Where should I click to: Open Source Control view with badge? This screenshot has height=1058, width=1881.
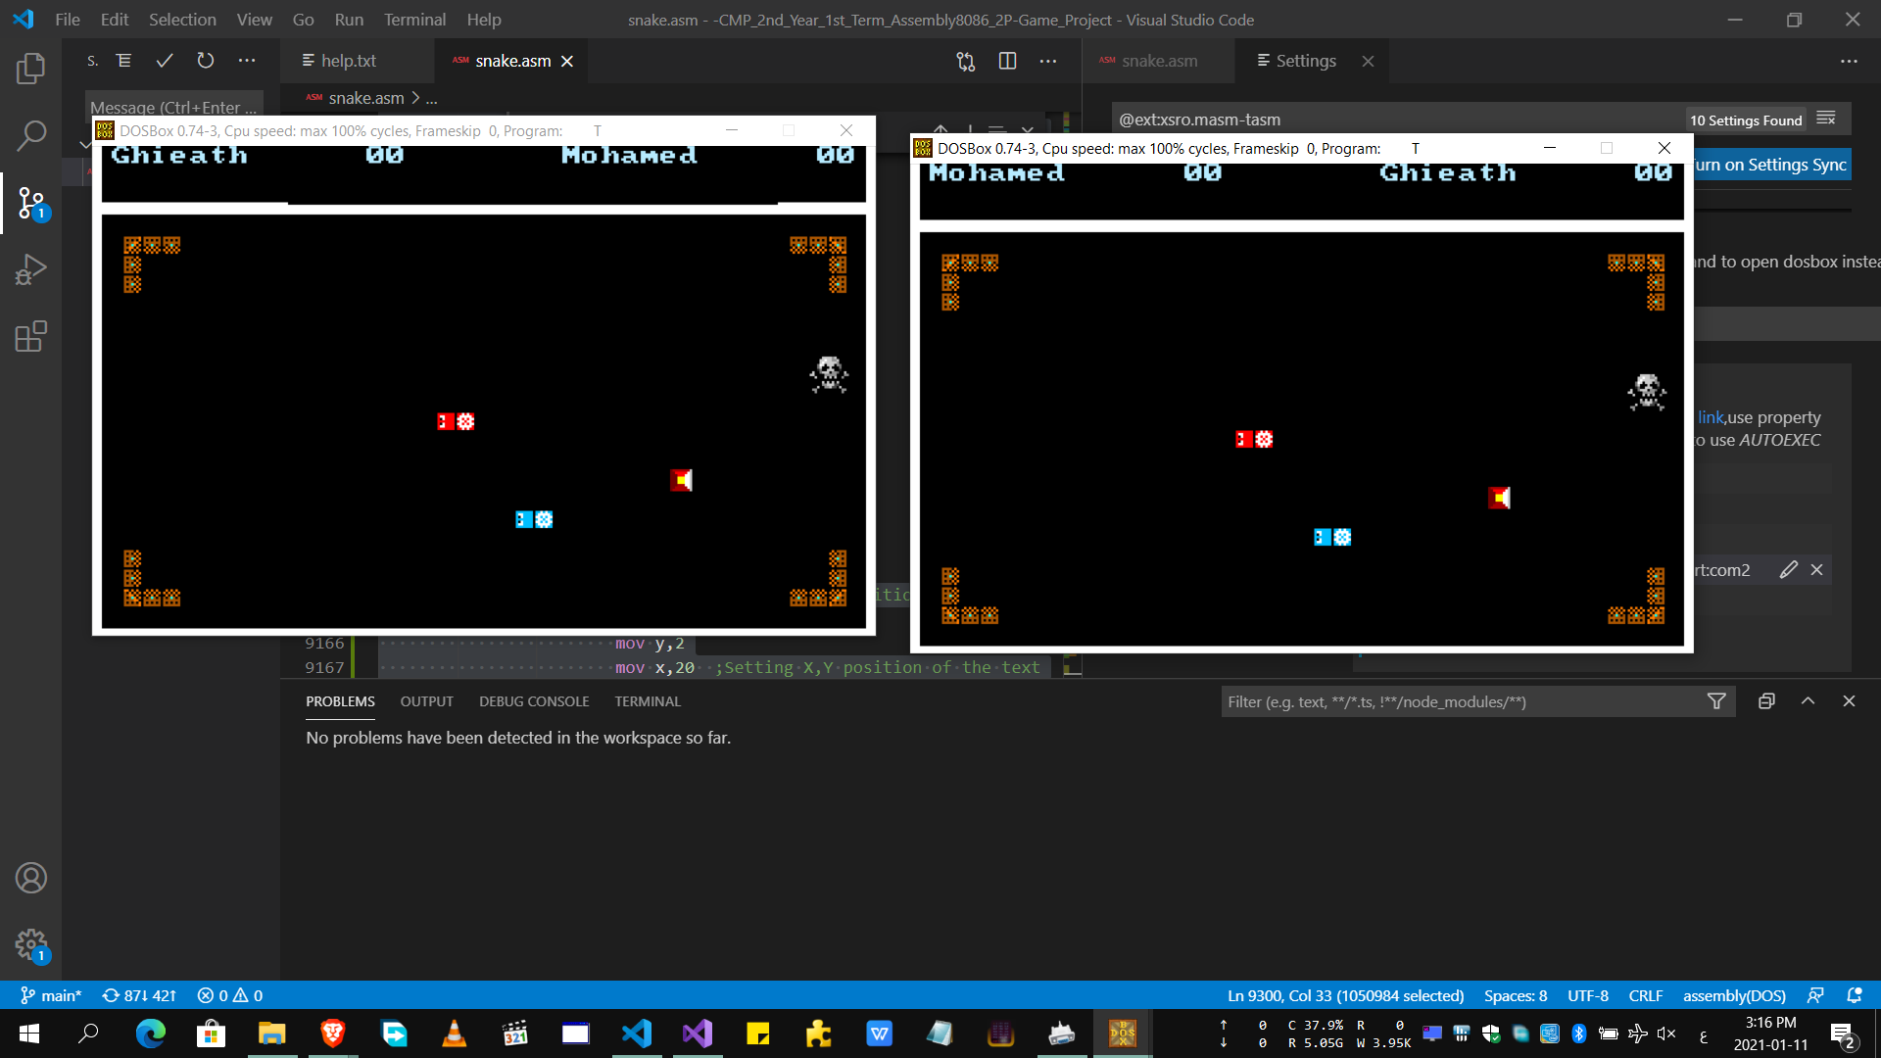coord(30,203)
